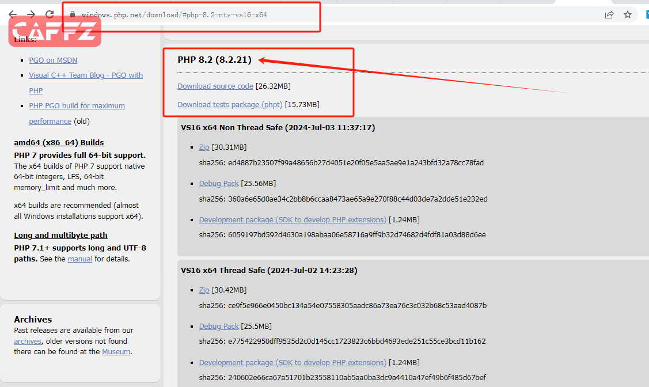Viewport: 649px width, 387px height.
Task: Reload the current page
Action: (x=50, y=14)
